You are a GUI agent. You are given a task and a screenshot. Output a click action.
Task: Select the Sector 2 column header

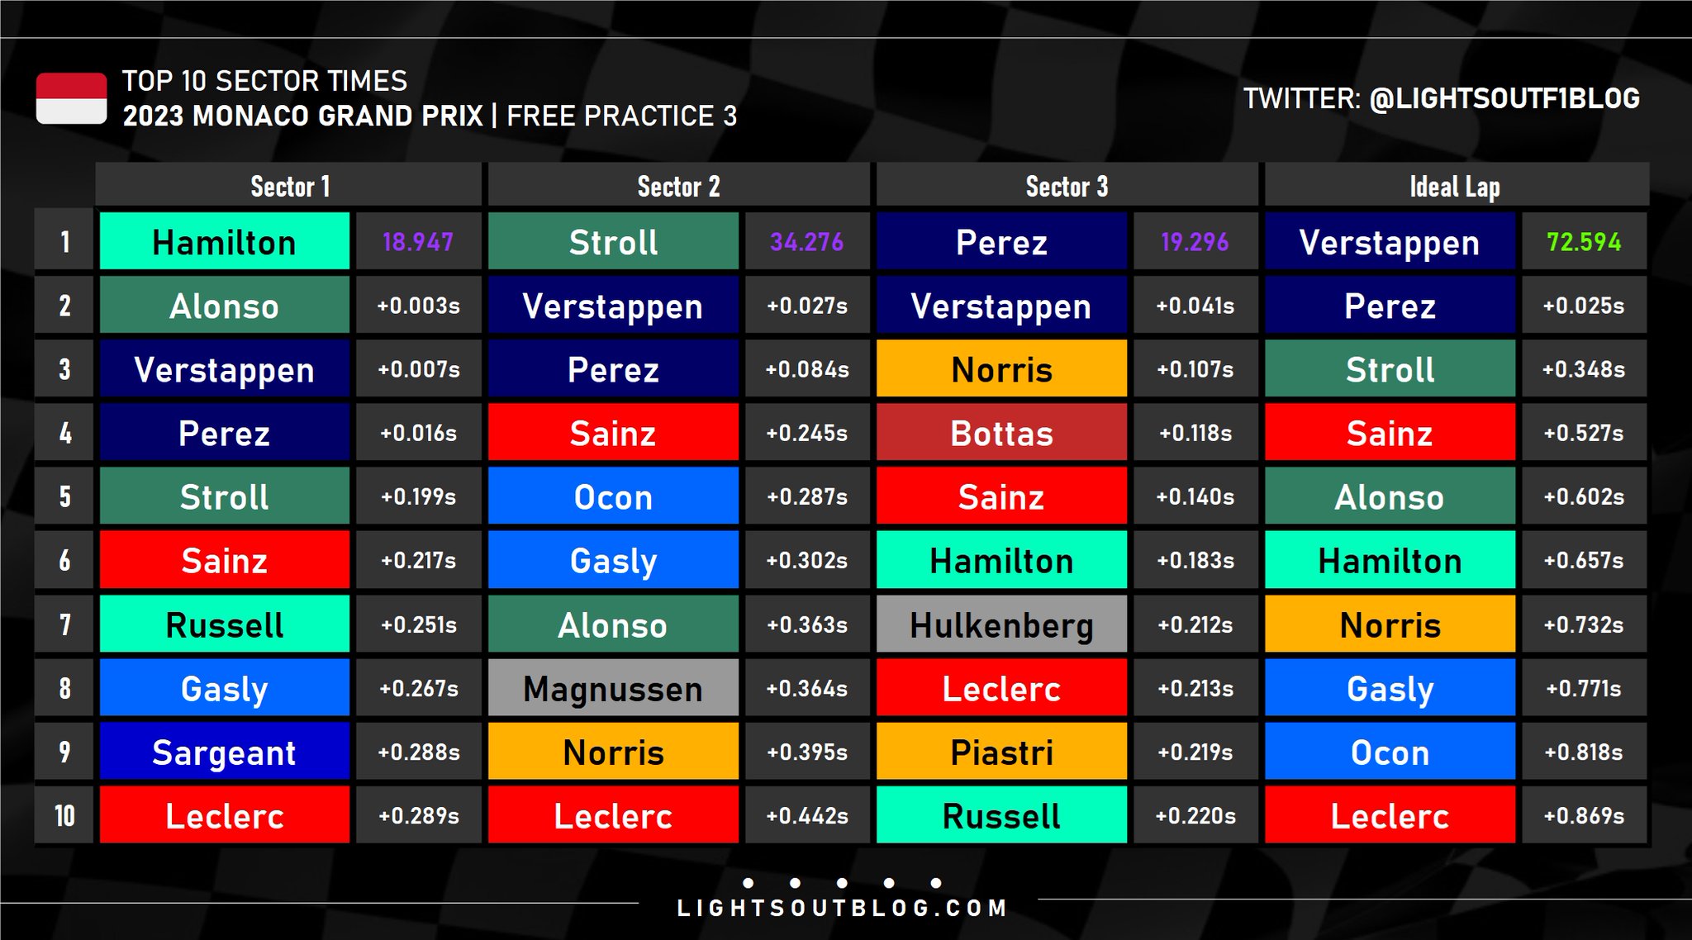click(x=678, y=185)
